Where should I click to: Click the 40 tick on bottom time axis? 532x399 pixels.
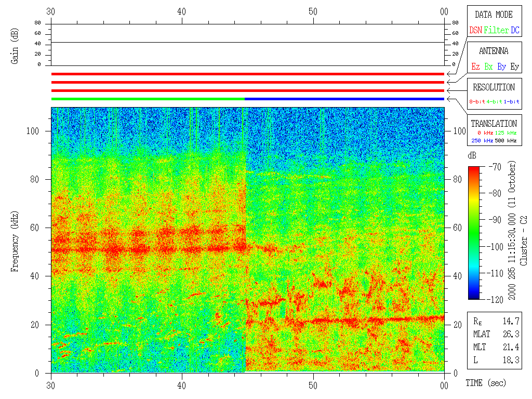pyautogui.click(x=182, y=385)
